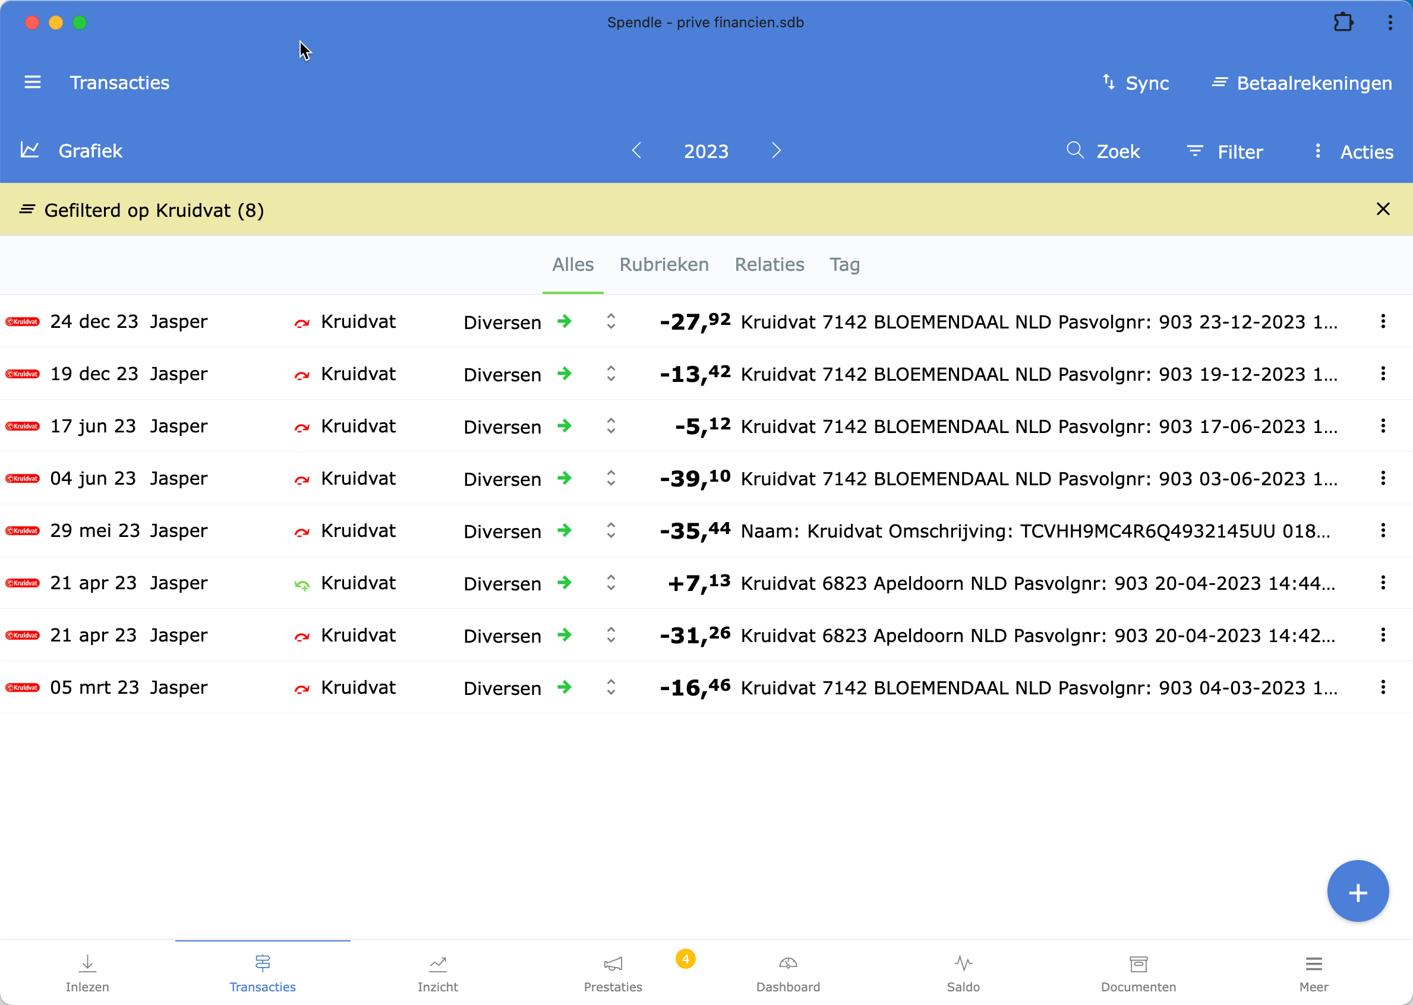Screen dimensions: 1413x1005
Task: Expand the 24 dec 23 transaction row
Action: [x=610, y=321]
